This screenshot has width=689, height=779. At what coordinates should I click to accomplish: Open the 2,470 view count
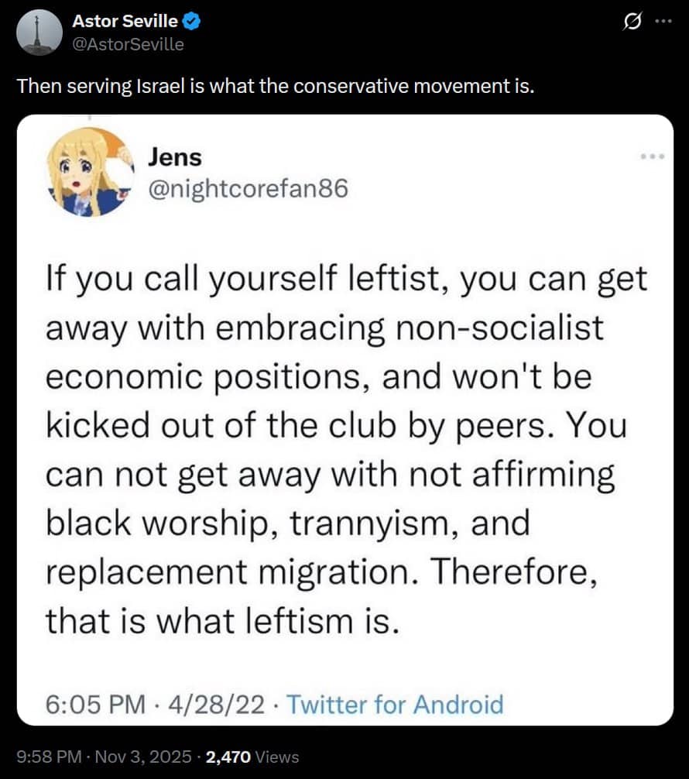tap(227, 757)
